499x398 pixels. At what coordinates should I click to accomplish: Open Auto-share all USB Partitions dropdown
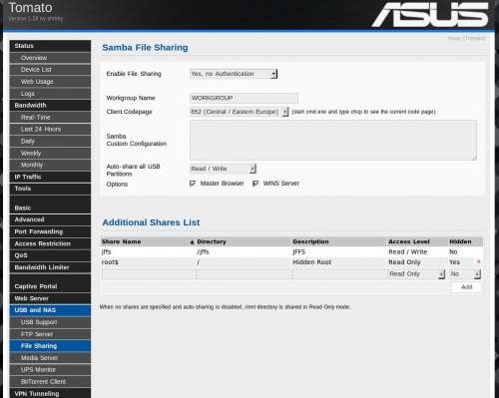coord(223,169)
